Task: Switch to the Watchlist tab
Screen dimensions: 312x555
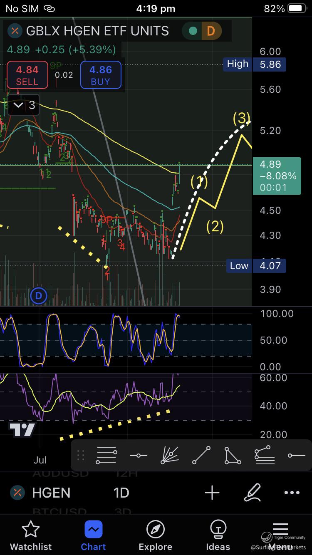Action: pos(31,536)
